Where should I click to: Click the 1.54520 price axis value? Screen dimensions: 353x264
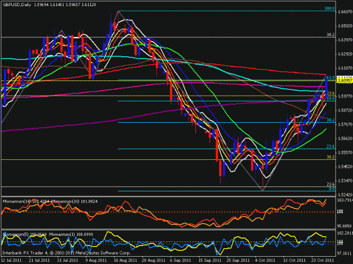tap(345, 167)
